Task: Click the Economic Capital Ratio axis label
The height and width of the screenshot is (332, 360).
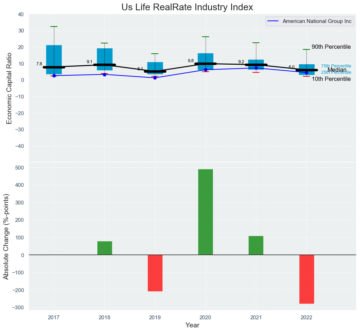Action: [10, 88]
